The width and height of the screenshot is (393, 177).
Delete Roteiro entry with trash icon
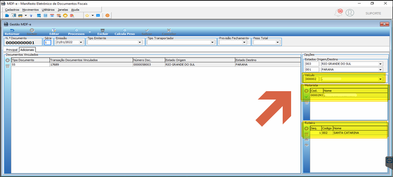[306, 134]
